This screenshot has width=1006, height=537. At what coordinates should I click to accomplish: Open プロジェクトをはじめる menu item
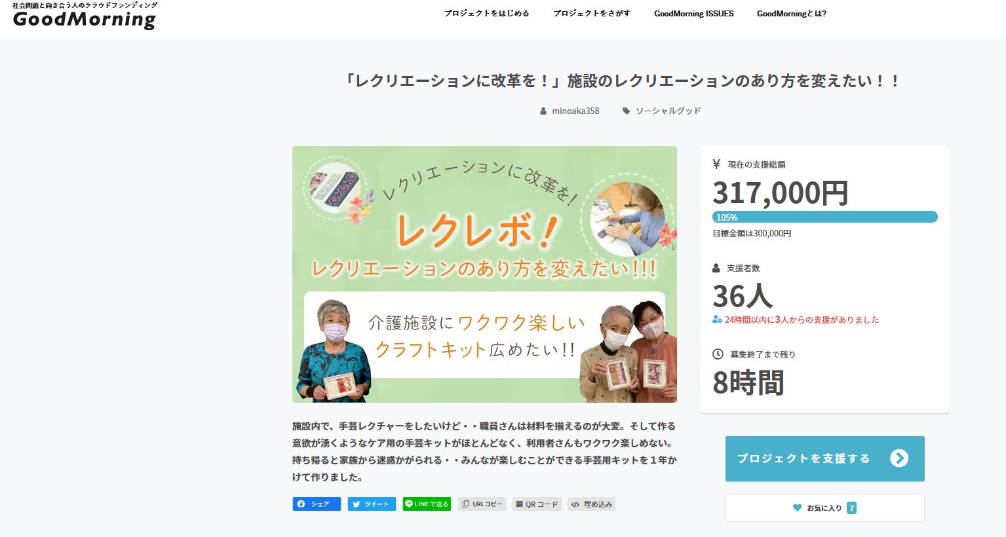486,13
